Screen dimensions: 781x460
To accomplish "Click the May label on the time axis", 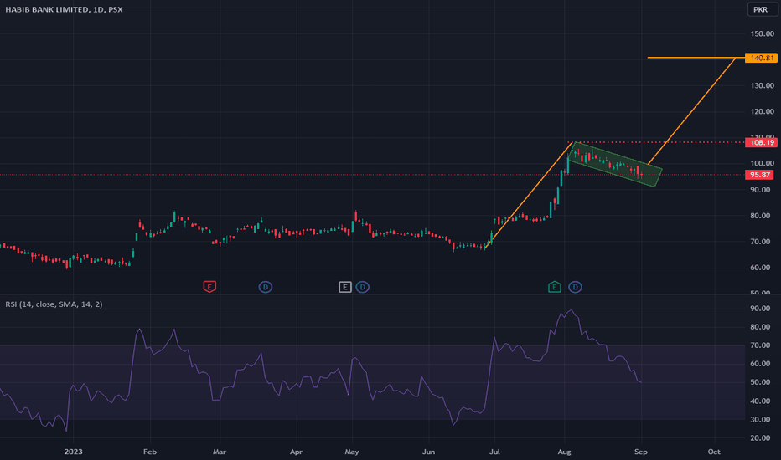I will pyautogui.click(x=352, y=452).
